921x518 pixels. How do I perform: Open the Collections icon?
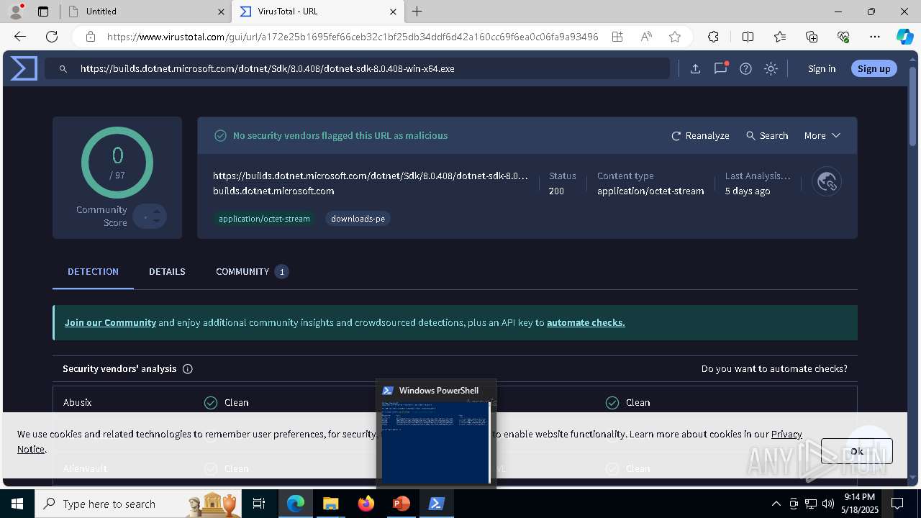point(812,37)
